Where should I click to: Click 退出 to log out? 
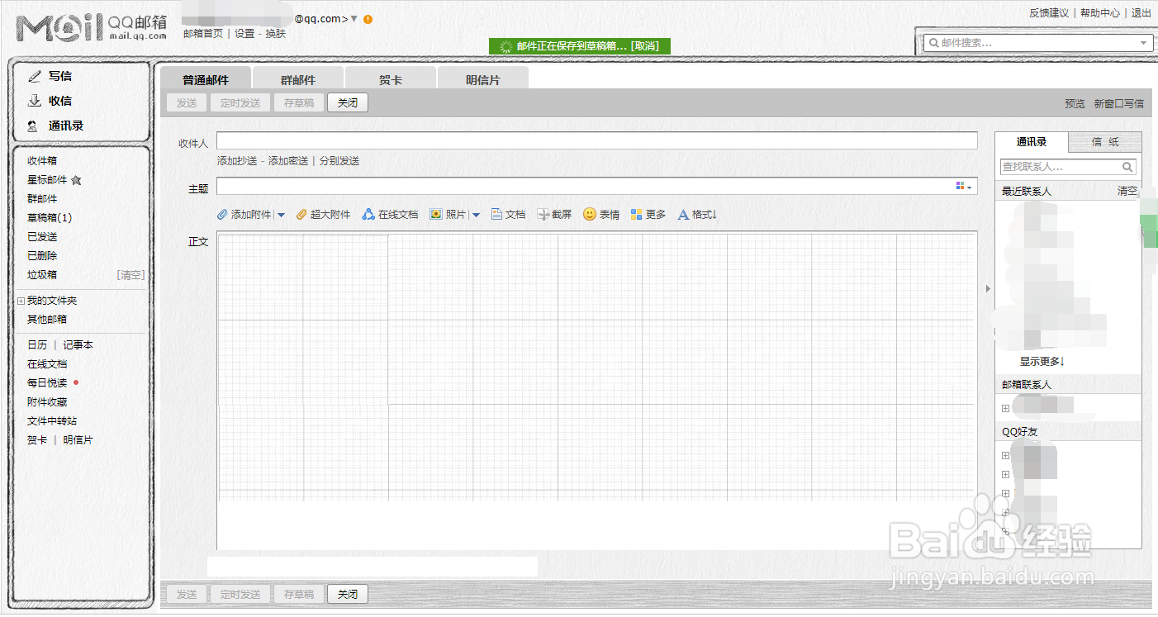pos(1141,13)
